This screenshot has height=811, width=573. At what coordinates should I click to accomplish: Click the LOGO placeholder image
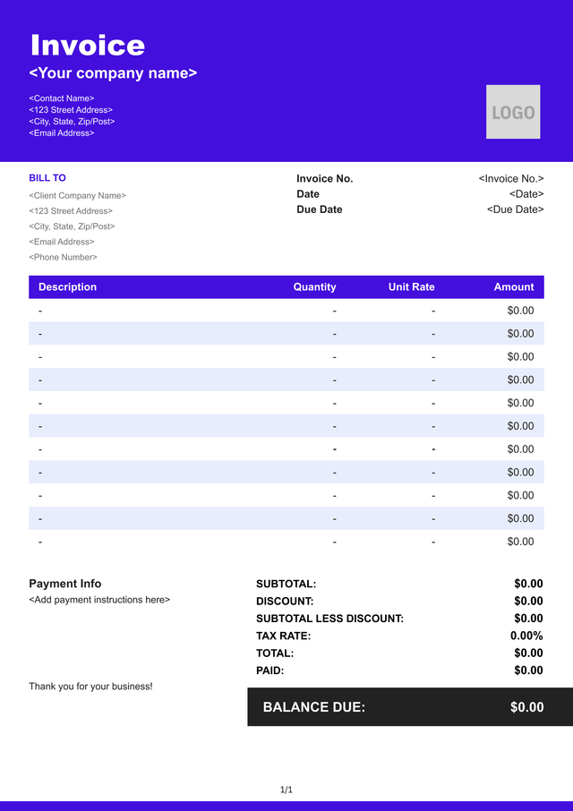[x=513, y=112]
